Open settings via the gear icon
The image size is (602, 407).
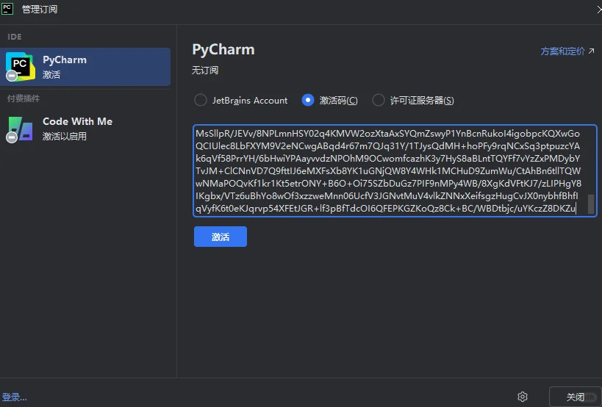[x=523, y=397]
